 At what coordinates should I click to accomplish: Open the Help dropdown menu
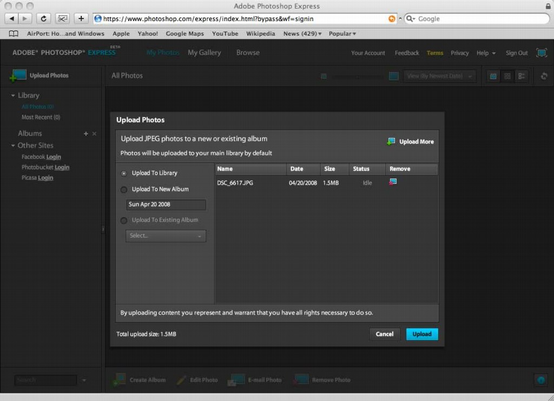coord(485,53)
